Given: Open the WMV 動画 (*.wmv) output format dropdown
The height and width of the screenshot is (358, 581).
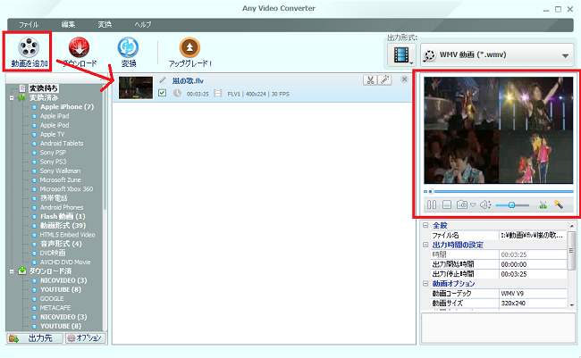Looking at the screenshot, I should pyautogui.click(x=497, y=55).
